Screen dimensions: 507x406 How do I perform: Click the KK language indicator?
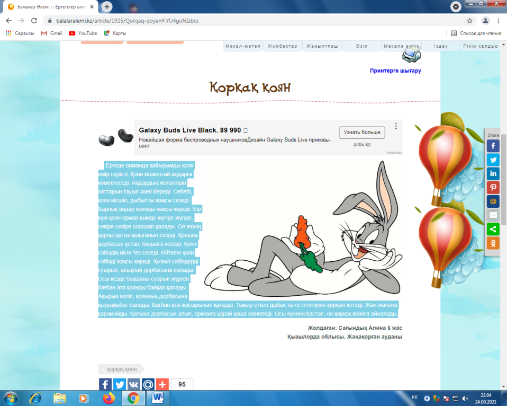pos(415,398)
